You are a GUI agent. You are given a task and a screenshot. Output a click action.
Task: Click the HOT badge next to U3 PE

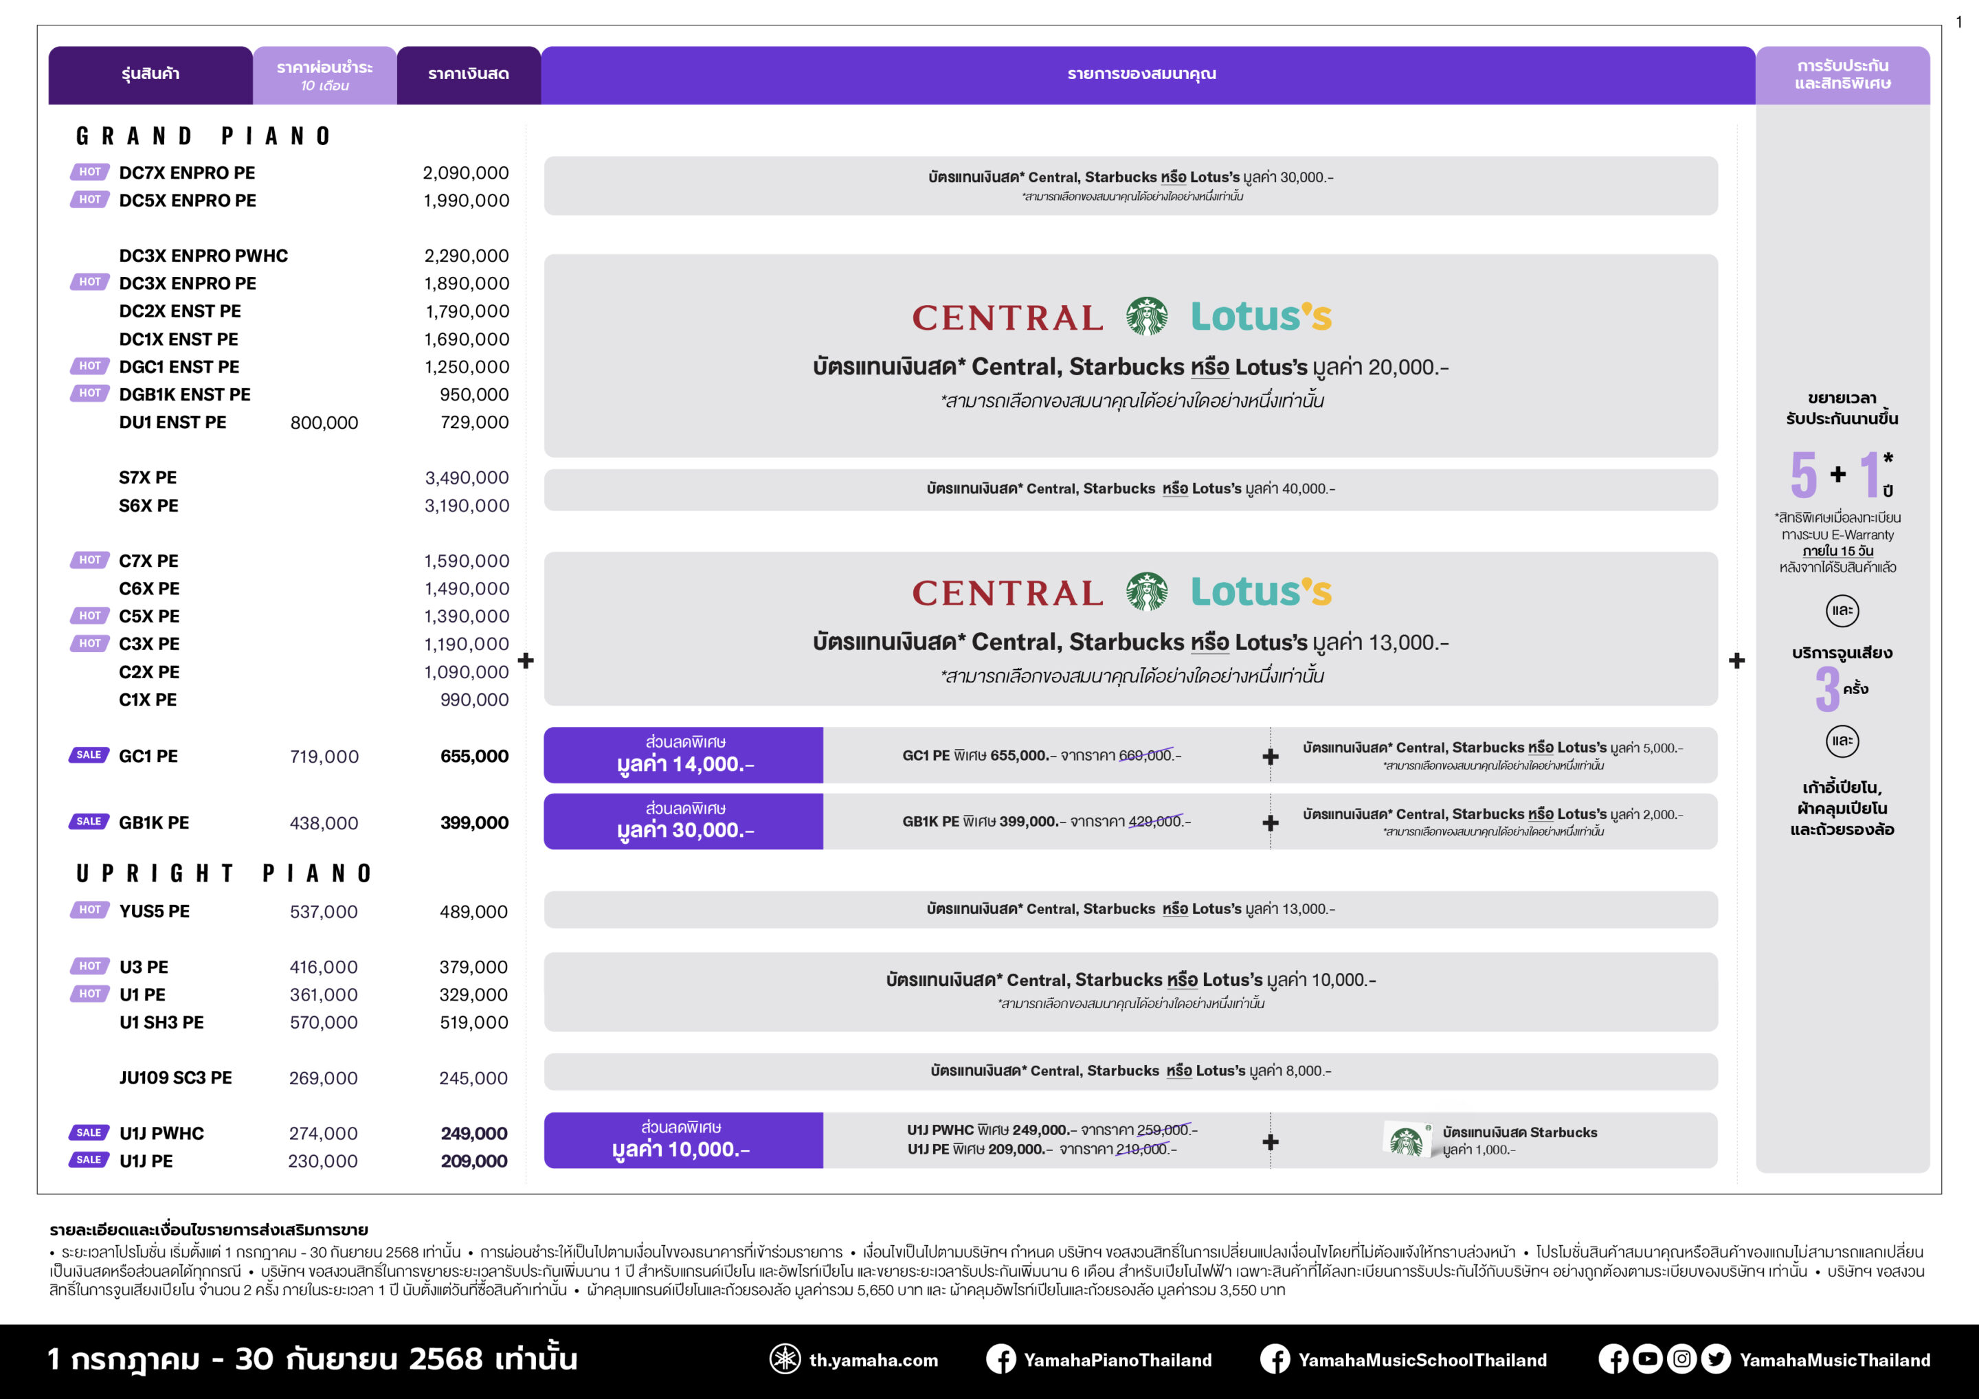pos(89,966)
